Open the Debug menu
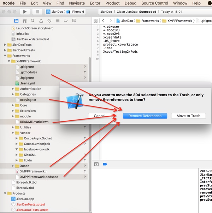212x213 pixels. click(x=130, y=3)
